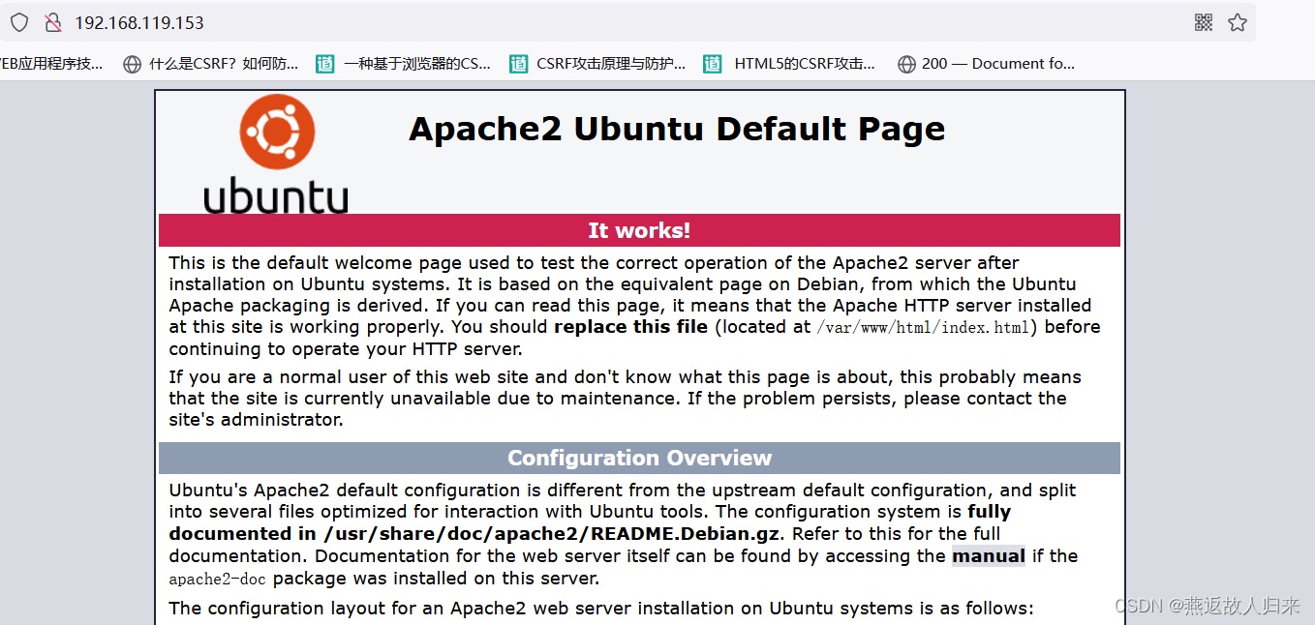Click the 'replace this file' bold text
The image size is (1315, 625).
click(630, 327)
